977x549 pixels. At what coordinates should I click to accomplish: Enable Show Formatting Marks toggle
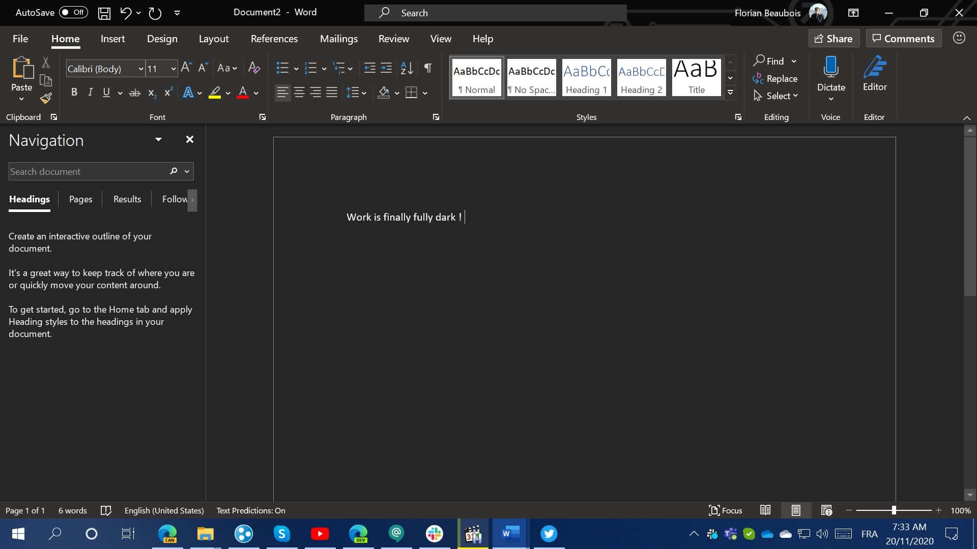427,68
